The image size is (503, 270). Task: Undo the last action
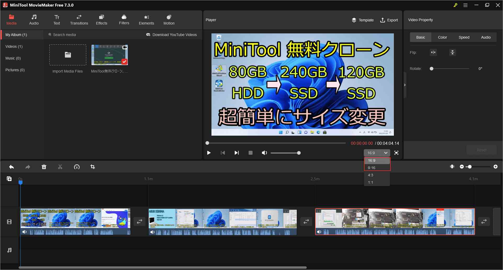pyautogui.click(x=12, y=167)
